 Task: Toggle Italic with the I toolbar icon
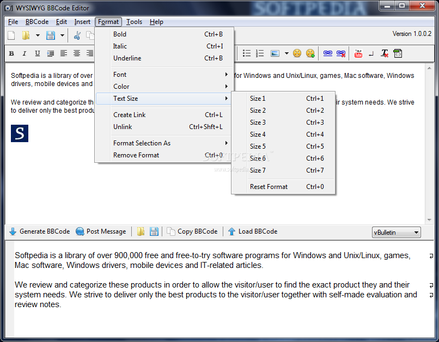(25, 53)
